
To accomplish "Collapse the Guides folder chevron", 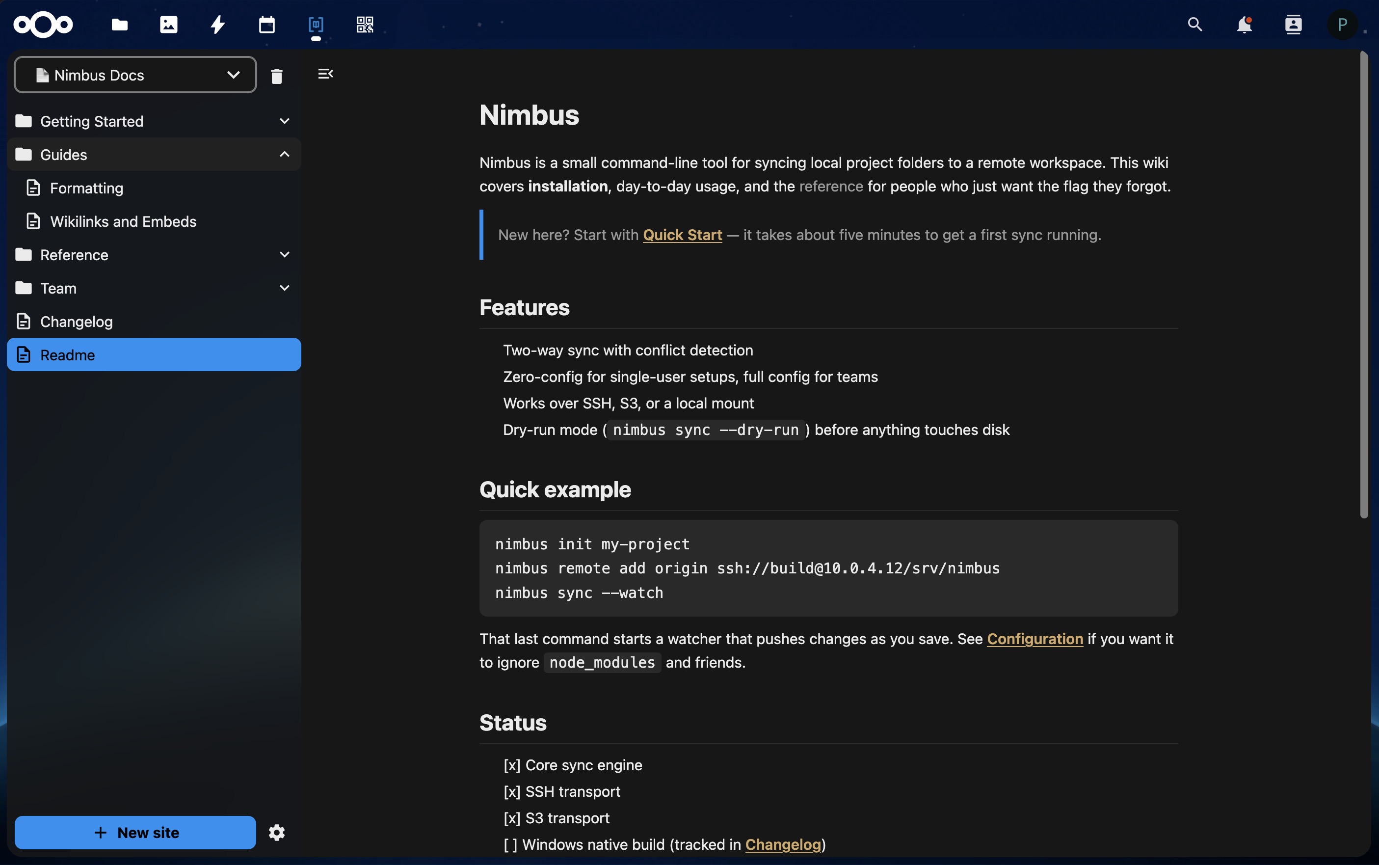I will point(284,155).
